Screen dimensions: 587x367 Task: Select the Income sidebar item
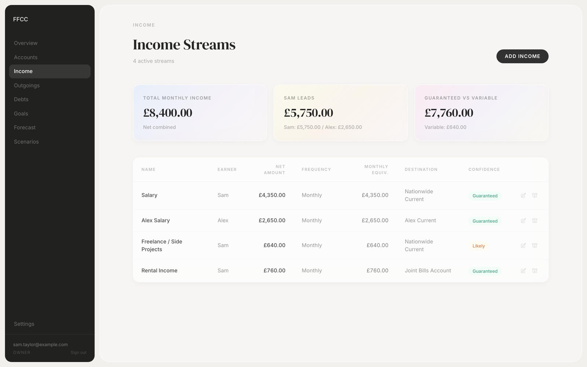pyautogui.click(x=50, y=71)
